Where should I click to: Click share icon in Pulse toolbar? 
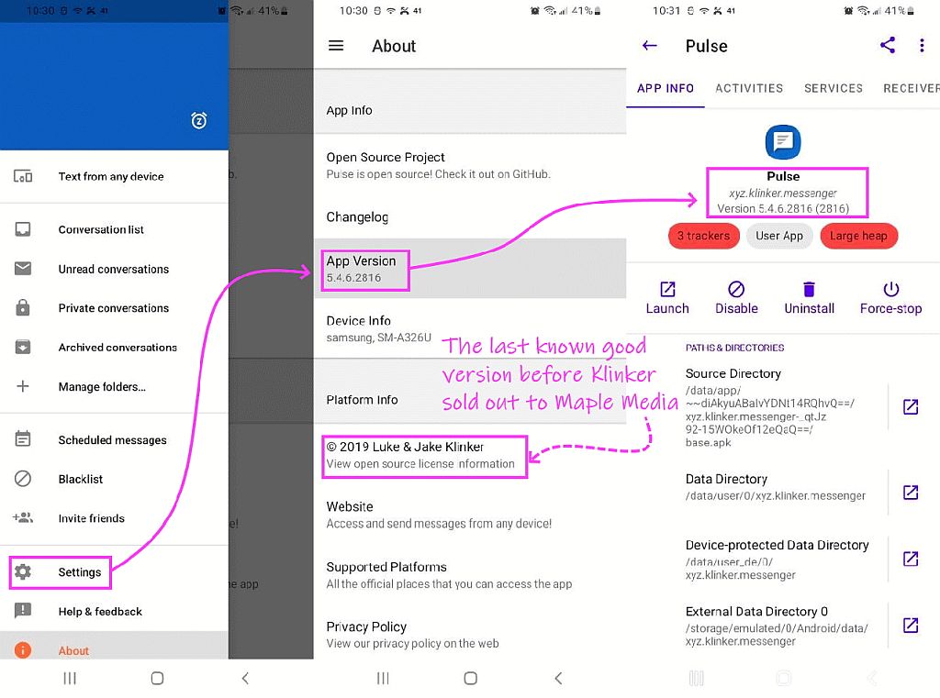pos(888,46)
